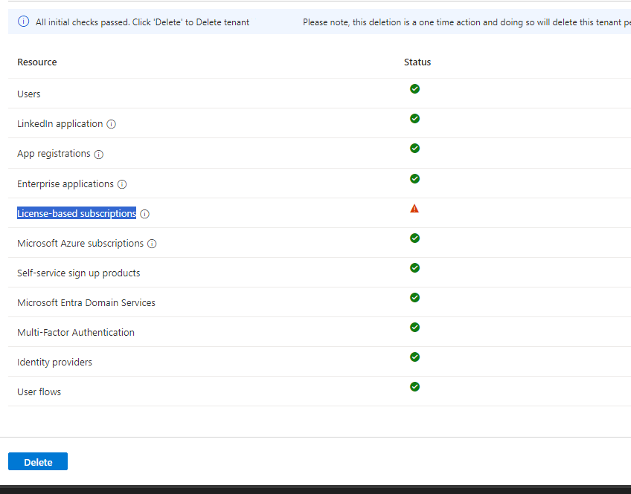Screen dimensions: 631x494
Task: Click the green status check for Microsoft Azure subscriptions
Action: [414, 238]
